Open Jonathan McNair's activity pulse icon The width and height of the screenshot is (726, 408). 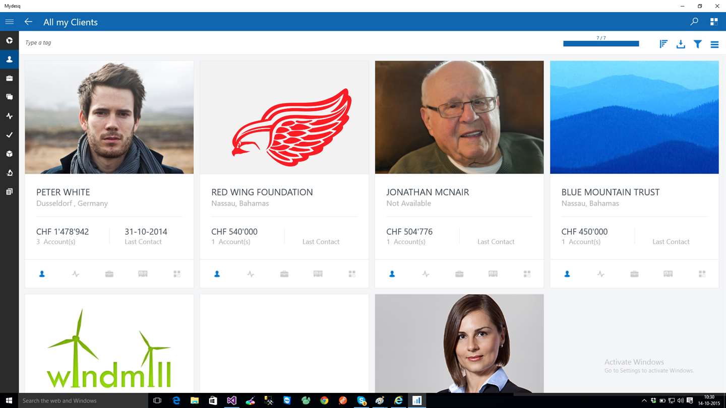426,274
